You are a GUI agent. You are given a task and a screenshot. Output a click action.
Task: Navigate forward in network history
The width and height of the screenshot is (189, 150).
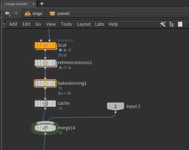point(16,13)
